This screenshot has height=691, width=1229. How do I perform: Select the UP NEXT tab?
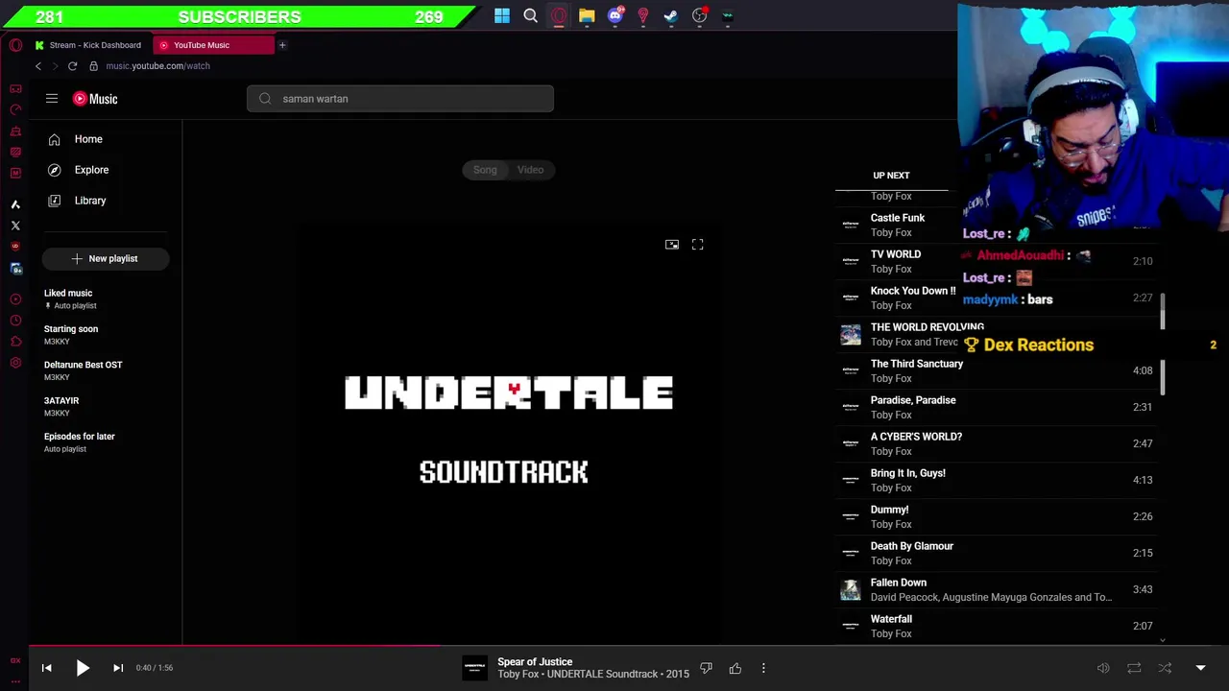click(891, 176)
